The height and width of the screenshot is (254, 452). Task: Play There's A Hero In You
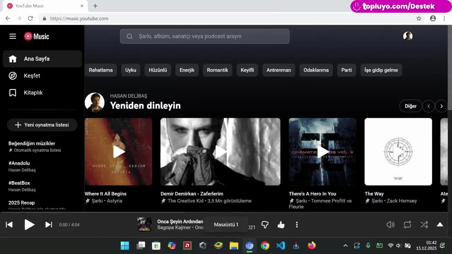[x=322, y=152]
